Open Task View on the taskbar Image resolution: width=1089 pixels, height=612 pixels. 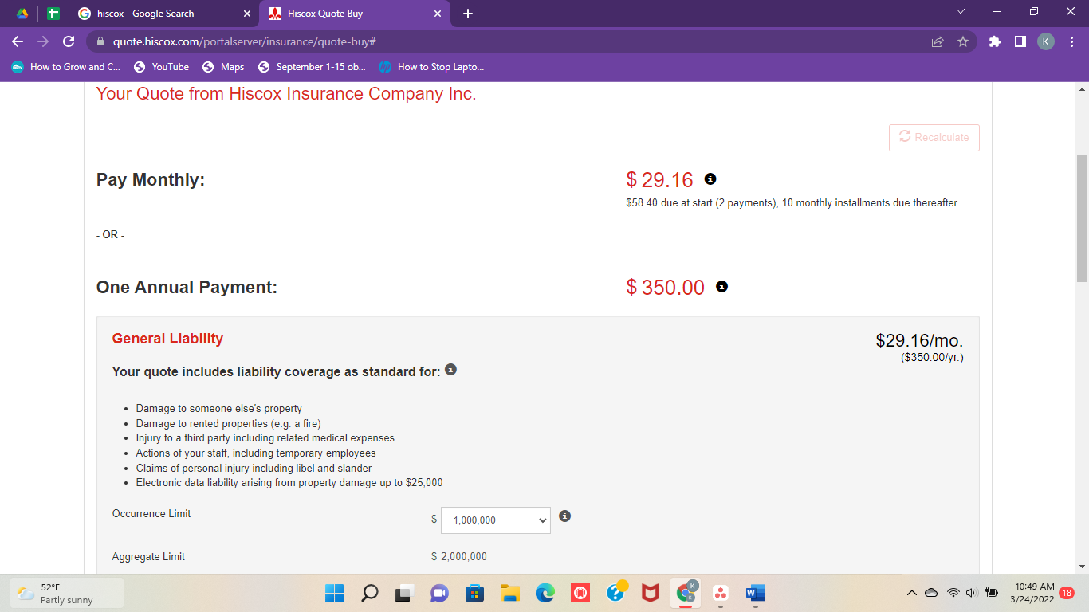point(405,593)
